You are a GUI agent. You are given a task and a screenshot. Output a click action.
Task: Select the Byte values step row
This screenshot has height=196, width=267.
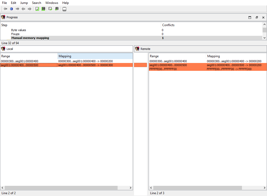point(19,30)
